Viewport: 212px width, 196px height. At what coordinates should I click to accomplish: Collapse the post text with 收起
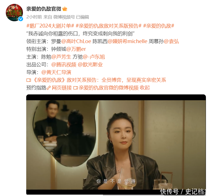145,88
